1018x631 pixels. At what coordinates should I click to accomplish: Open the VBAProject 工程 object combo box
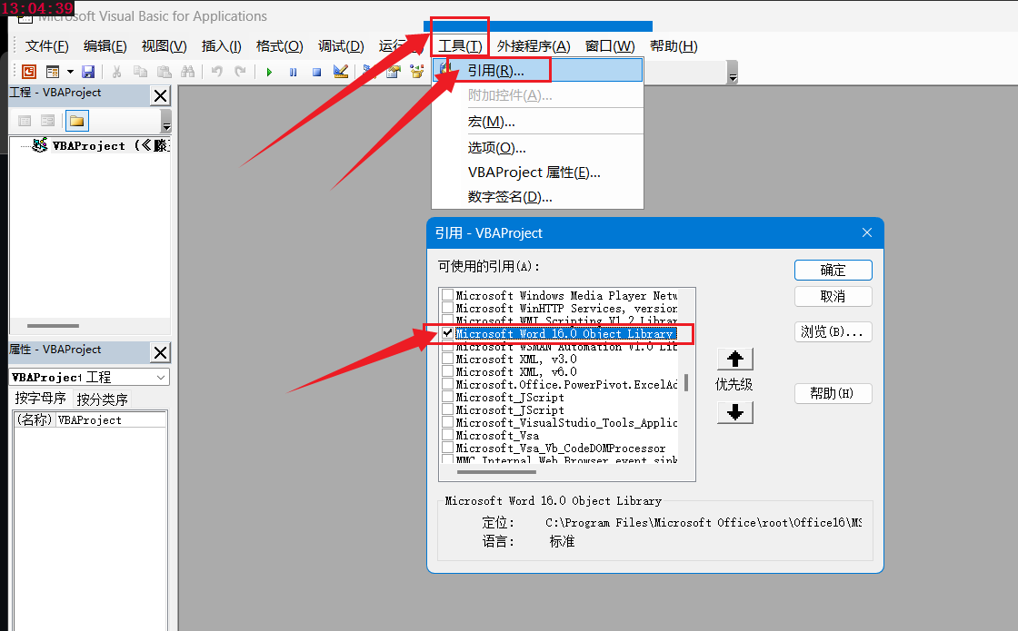click(90, 378)
